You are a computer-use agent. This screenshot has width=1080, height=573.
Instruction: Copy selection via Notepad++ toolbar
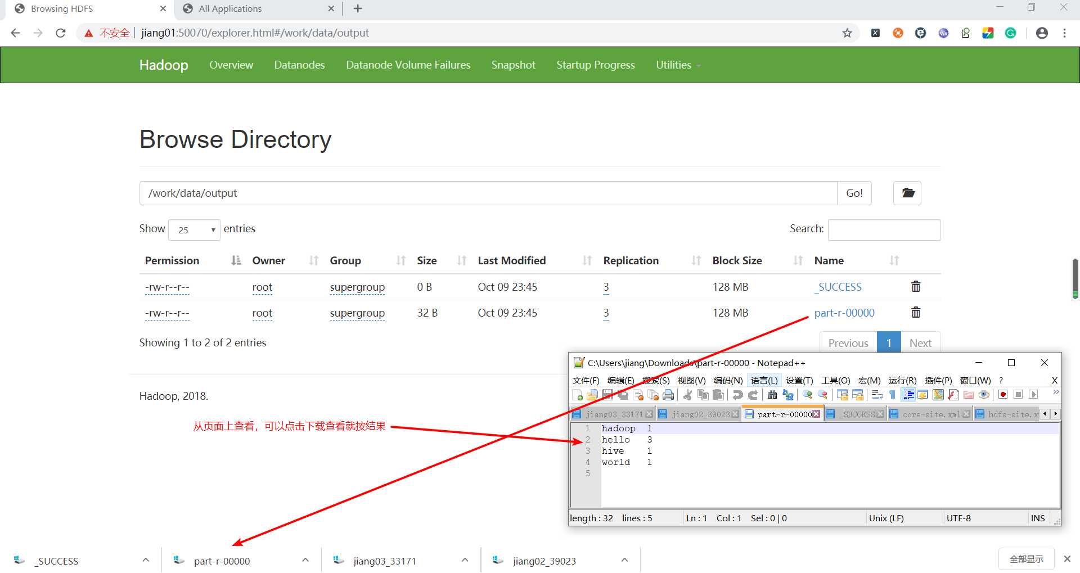(x=703, y=395)
